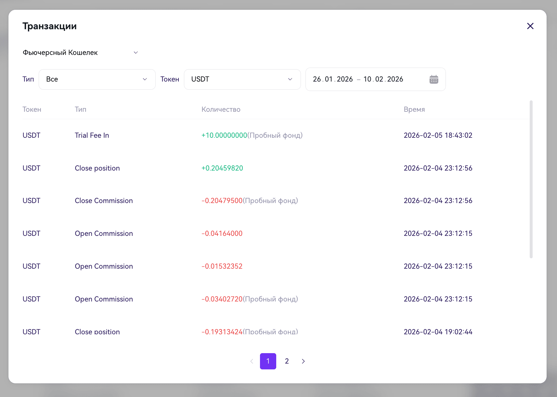
Task: Select page 1 in pagination
Action: click(x=268, y=361)
